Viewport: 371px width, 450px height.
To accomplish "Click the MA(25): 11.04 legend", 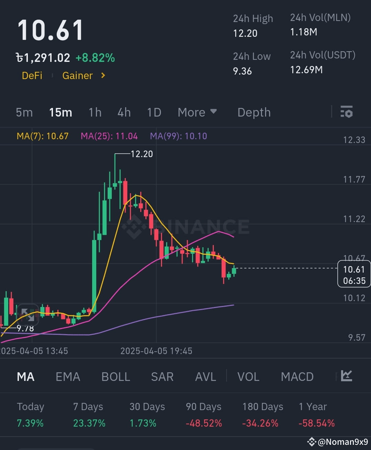I will tap(109, 136).
